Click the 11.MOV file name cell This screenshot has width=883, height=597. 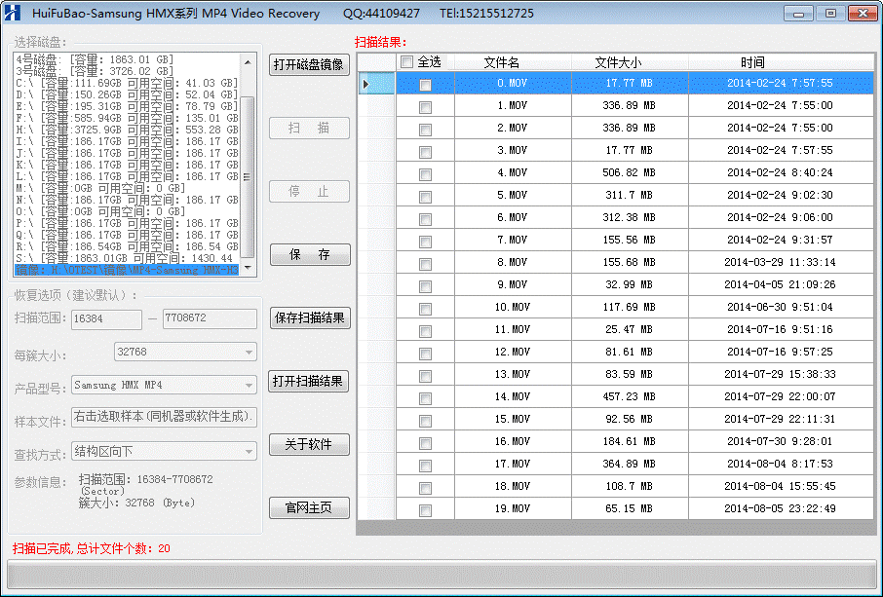point(513,329)
